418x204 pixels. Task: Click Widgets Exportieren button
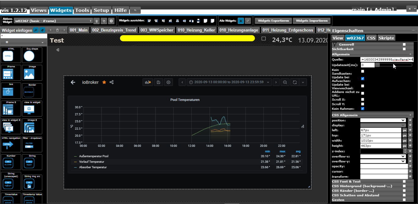273,21
